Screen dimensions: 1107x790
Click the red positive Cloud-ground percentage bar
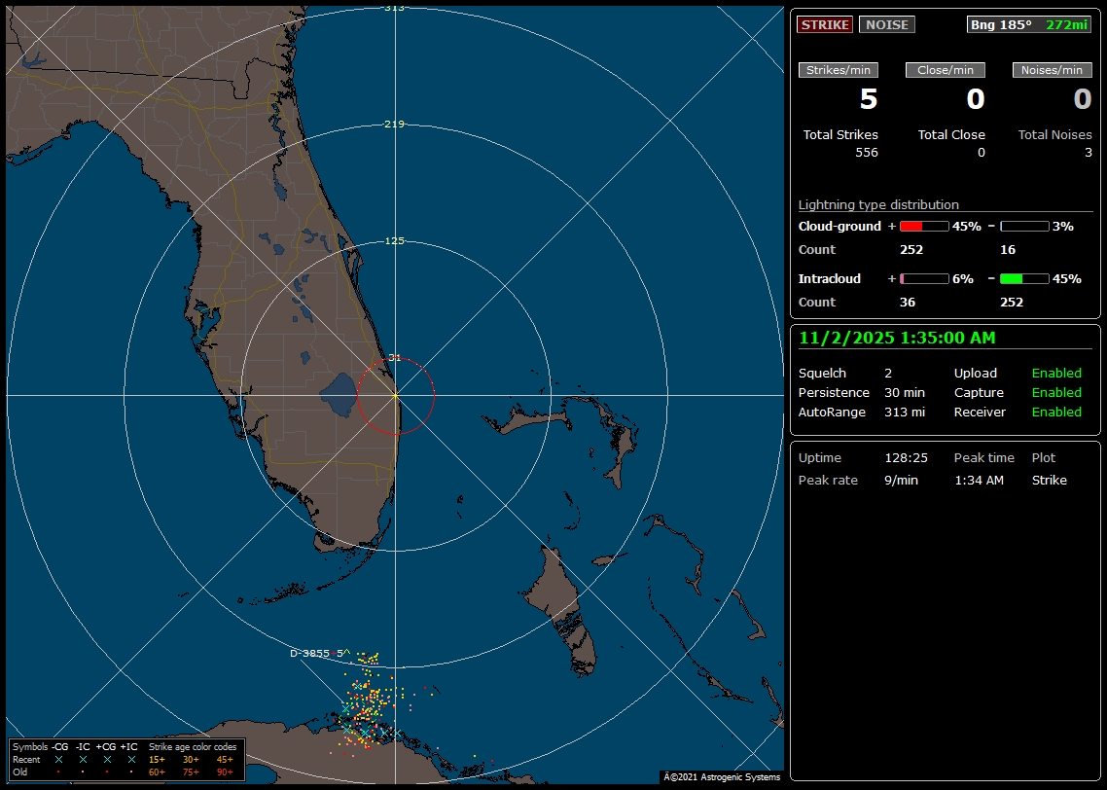pyautogui.click(x=923, y=226)
